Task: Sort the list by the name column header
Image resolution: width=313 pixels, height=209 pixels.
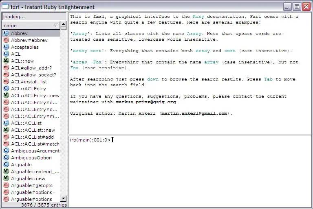Action: (29, 26)
